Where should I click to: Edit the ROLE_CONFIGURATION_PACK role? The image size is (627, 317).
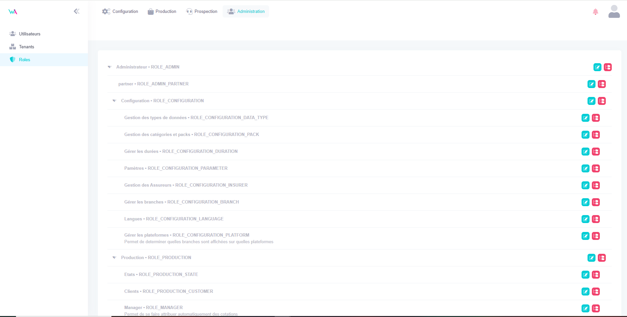tap(585, 135)
